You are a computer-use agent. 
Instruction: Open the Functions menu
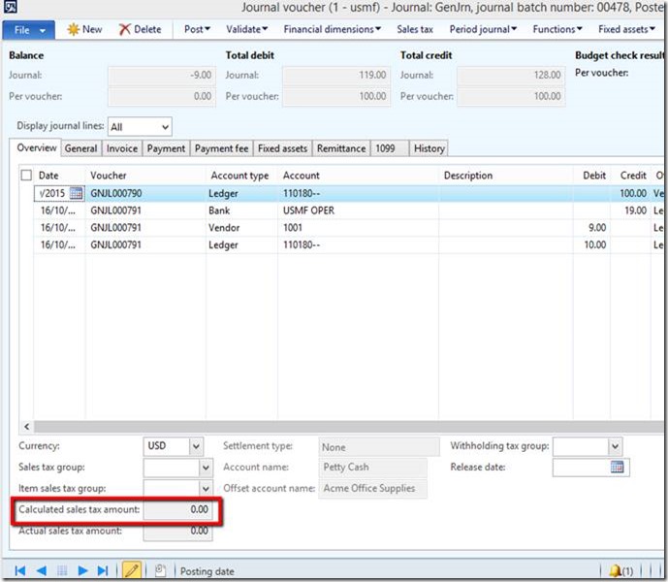(557, 29)
